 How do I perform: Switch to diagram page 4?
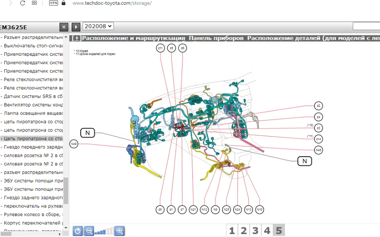[267, 230]
